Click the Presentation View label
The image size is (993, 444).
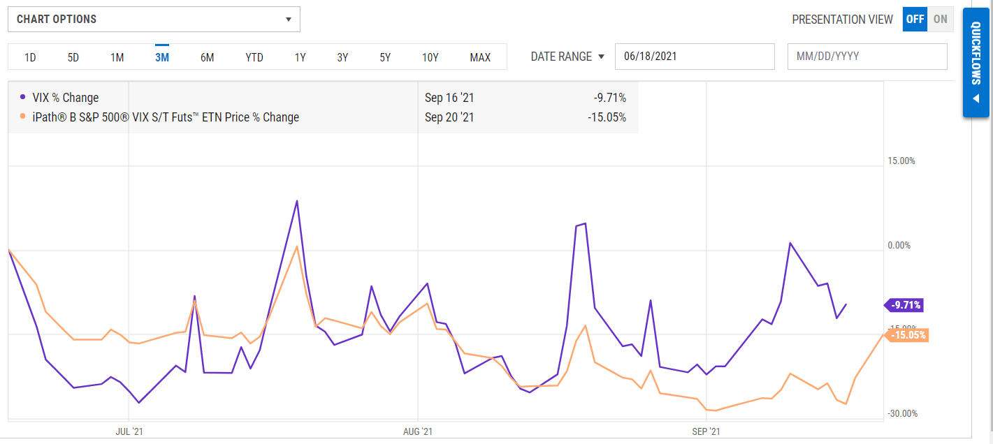pyautogui.click(x=842, y=20)
